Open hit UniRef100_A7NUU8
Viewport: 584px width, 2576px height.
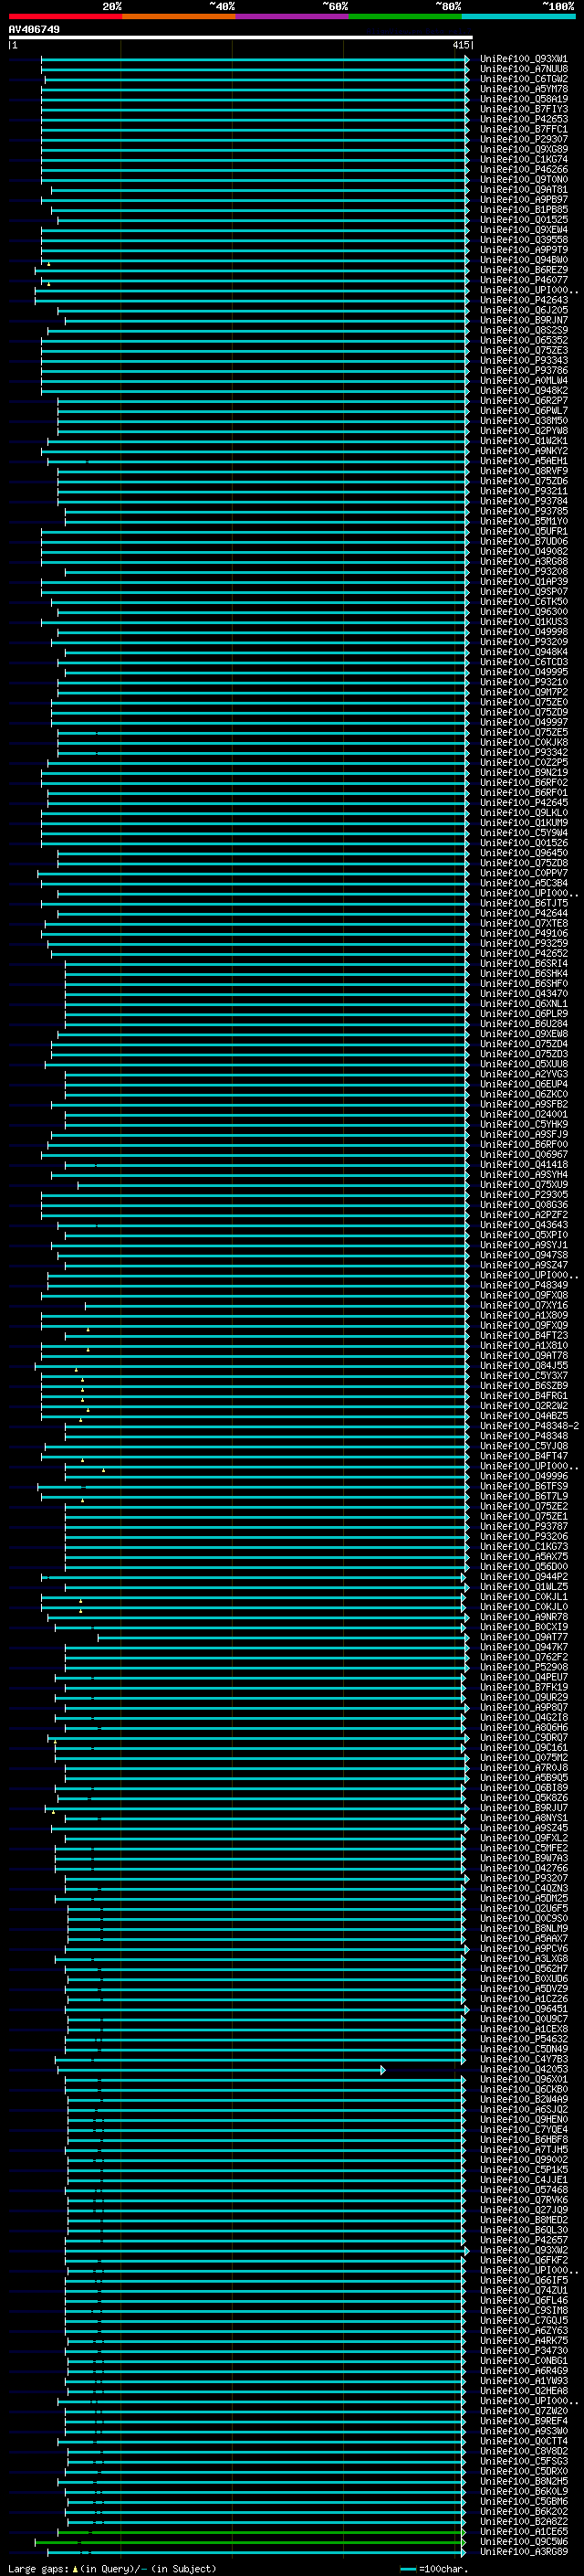(524, 69)
